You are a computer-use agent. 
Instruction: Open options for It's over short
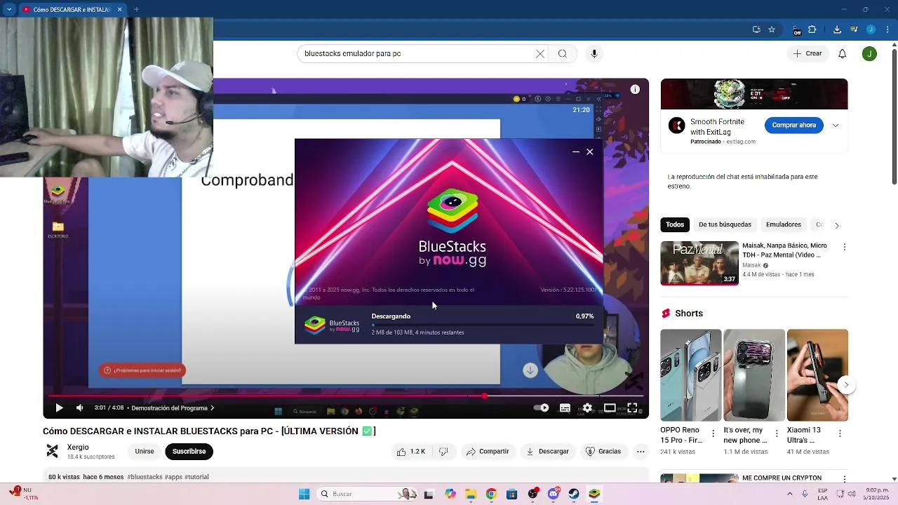click(777, 434)
